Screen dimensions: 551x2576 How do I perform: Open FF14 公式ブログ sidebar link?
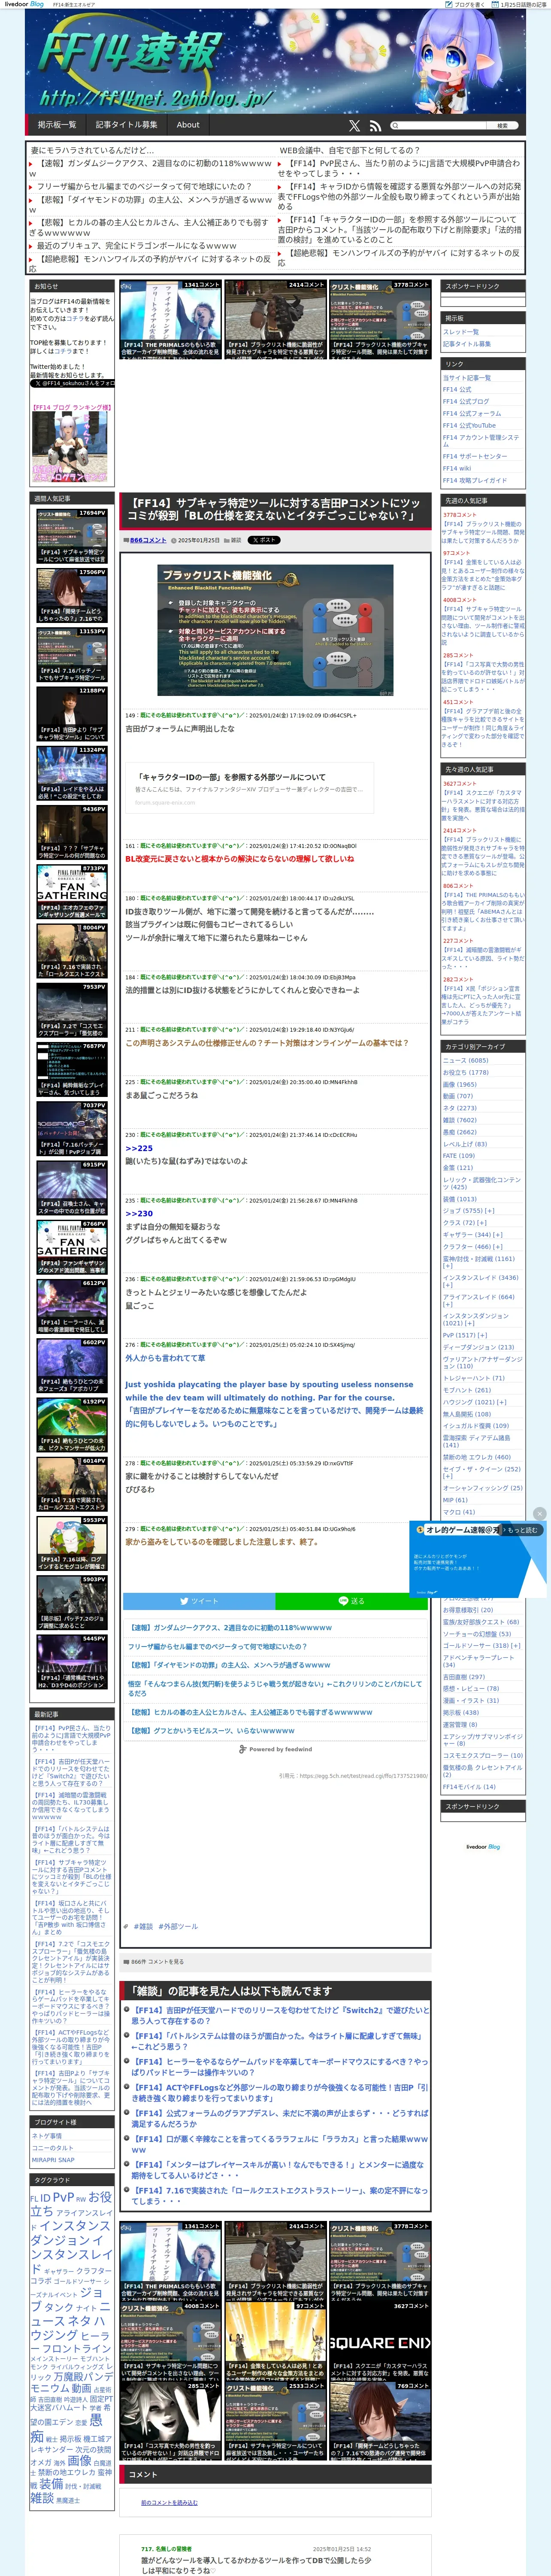coord(466,401)
